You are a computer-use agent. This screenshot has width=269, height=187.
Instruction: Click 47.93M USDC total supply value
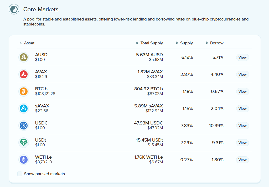[x=149, y=123]
